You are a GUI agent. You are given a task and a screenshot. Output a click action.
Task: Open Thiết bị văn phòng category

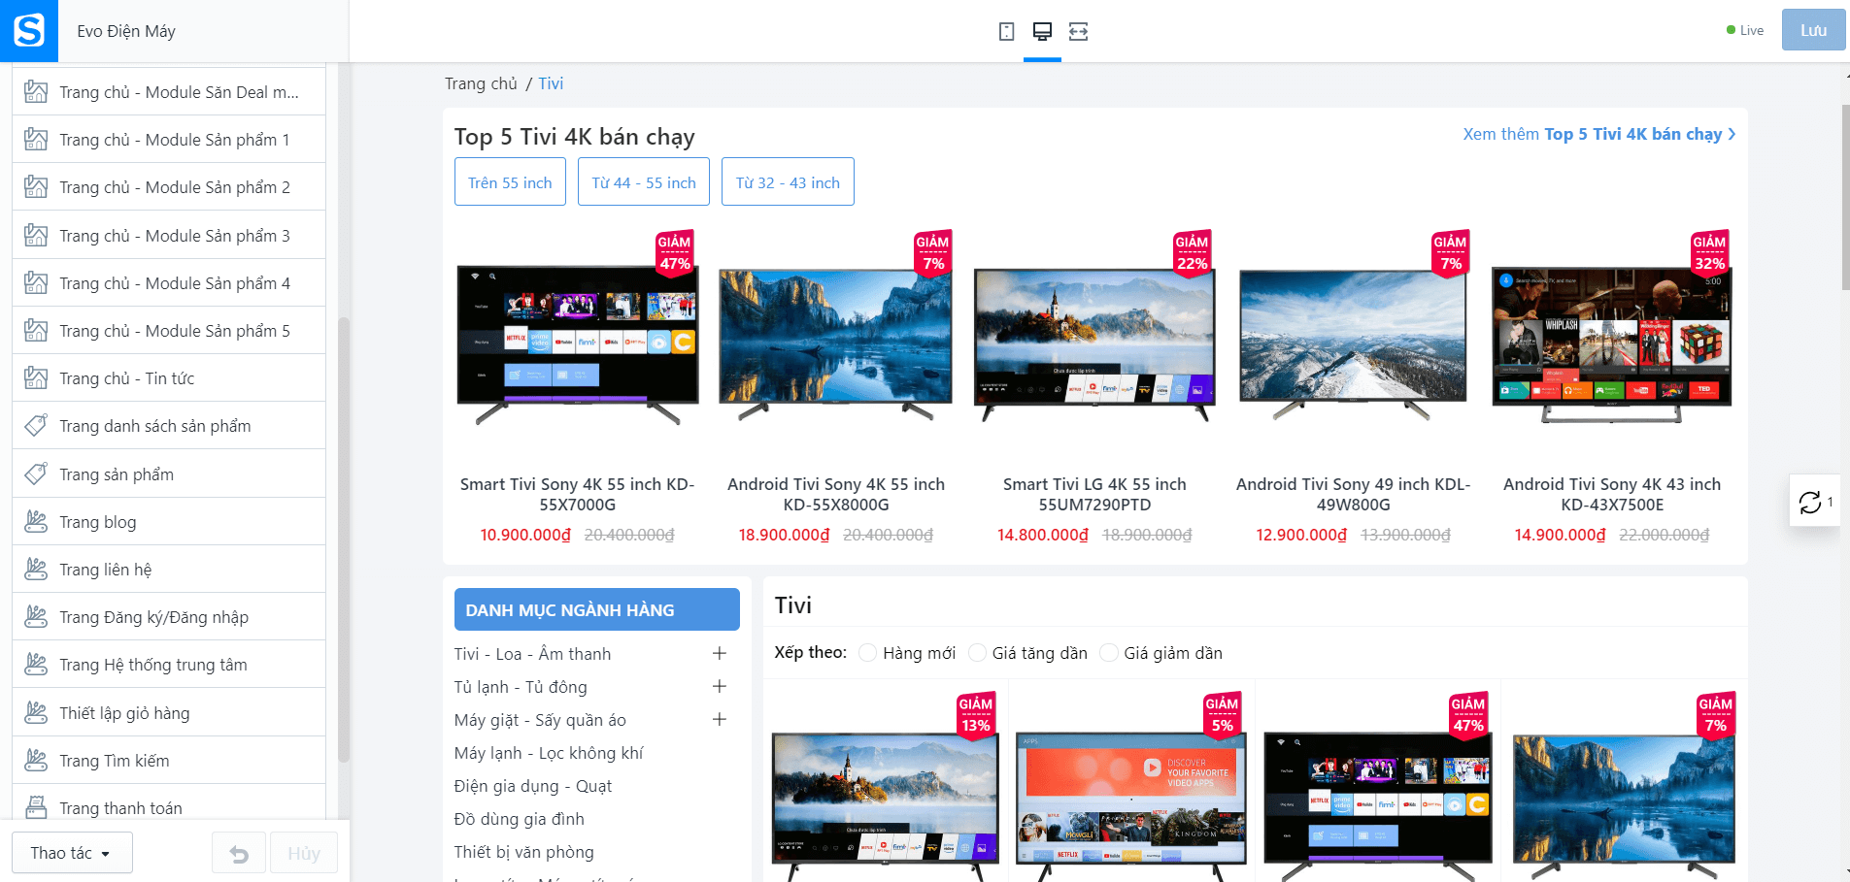coord(524,852)
